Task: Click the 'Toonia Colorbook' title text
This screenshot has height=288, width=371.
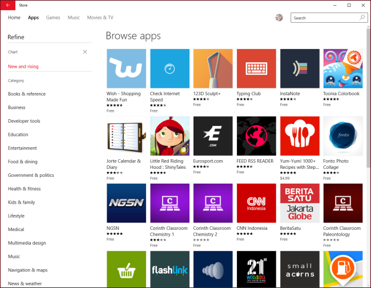Action: point(341,94)
